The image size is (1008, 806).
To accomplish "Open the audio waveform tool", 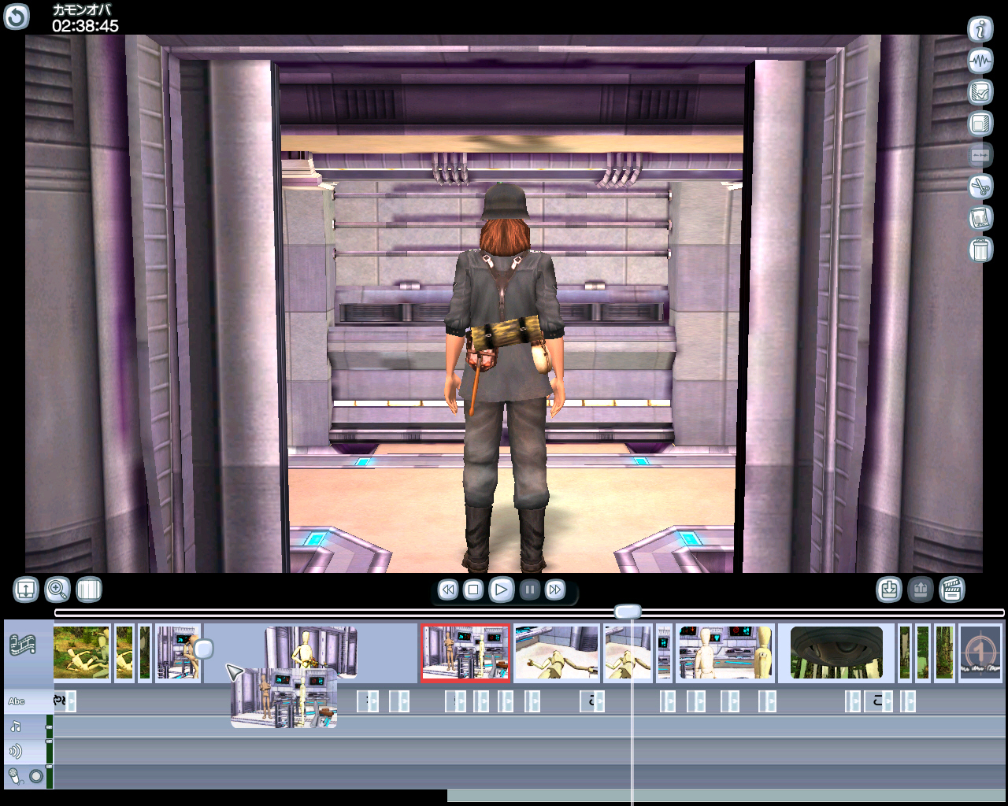I will pos(980,61).
